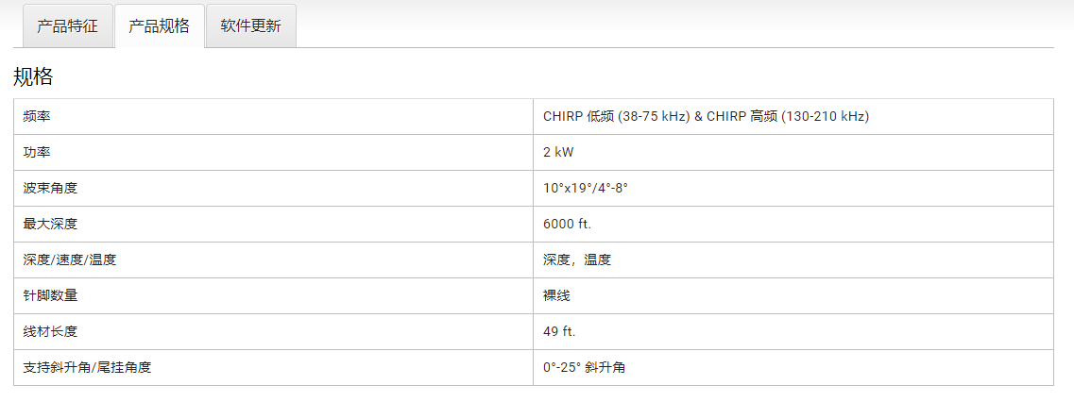Image resolution: width=1074 pixels, height=402 pixels.
Task: Click the 功率 row label
Action: click(x=37, y=152)
